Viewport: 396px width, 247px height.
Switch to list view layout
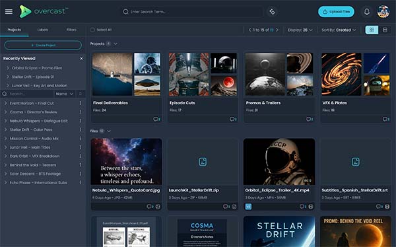click(x=385, y=30)
